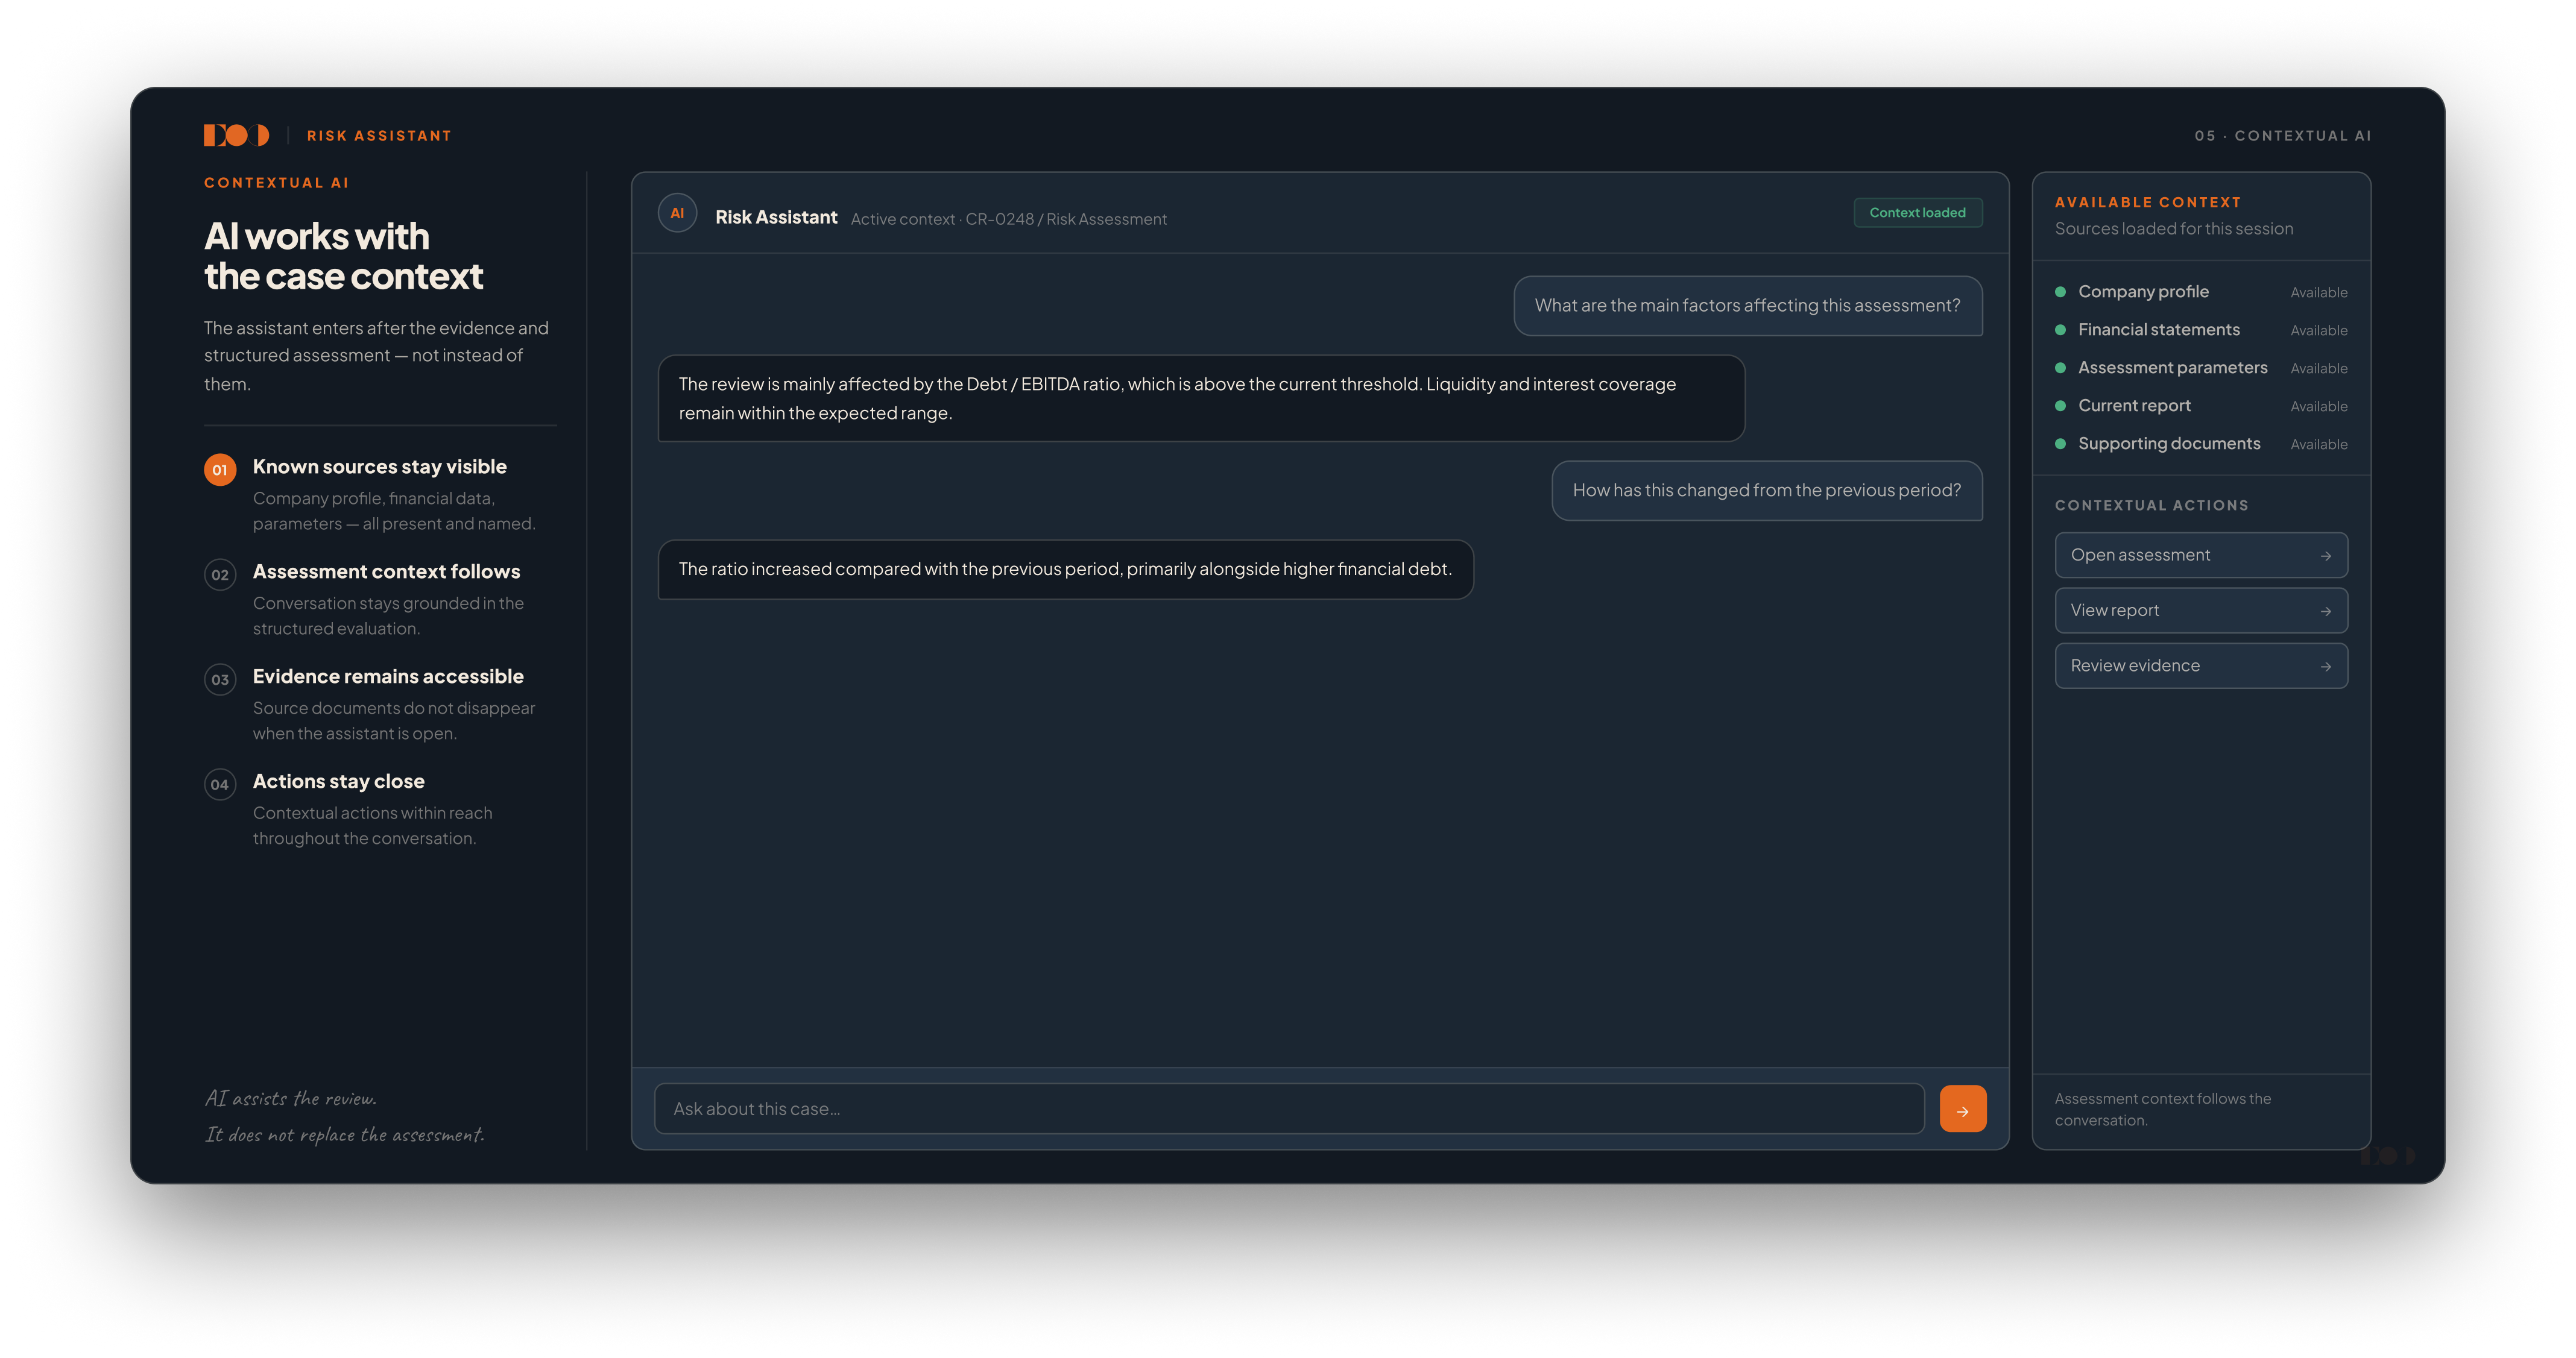Click the Risk Assistant chat title
2576x1358 pixels.
(x=776, y=217)
